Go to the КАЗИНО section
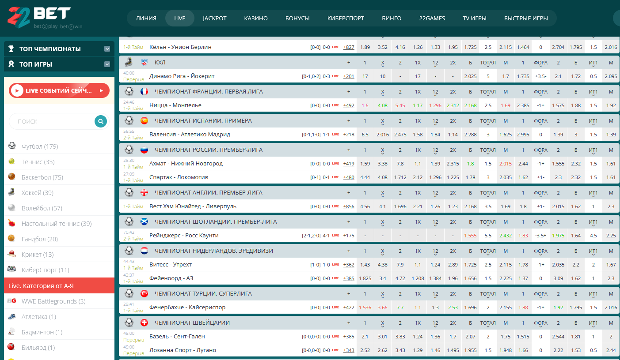Image resolution: width=620 pixels, height=360 pixels. (x=256, y=19)
